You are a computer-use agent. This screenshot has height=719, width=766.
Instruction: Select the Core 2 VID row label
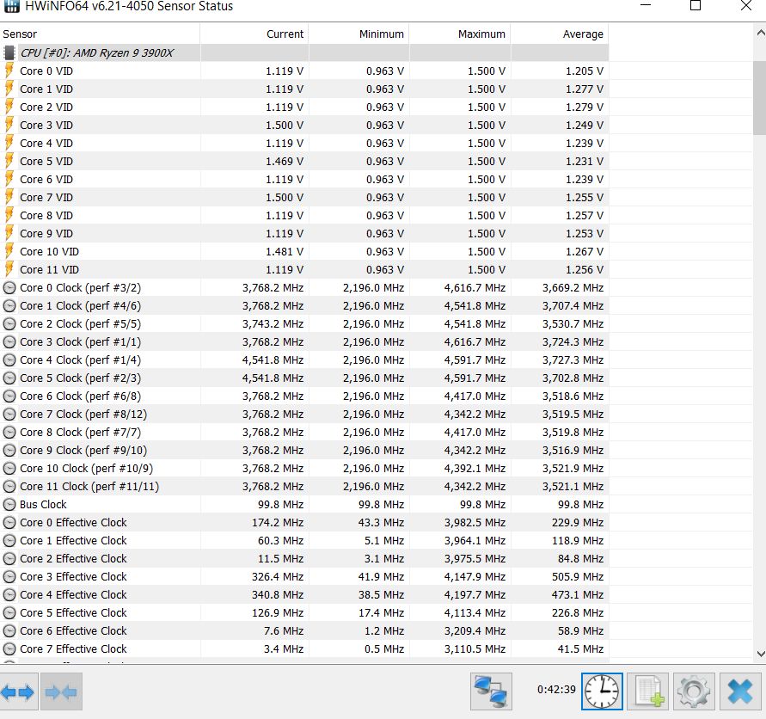coord(46,107)
